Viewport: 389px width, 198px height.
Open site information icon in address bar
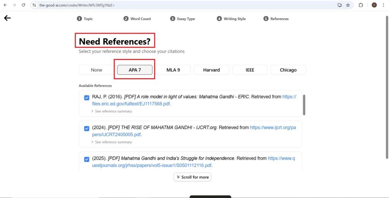[x=34, y=5]
